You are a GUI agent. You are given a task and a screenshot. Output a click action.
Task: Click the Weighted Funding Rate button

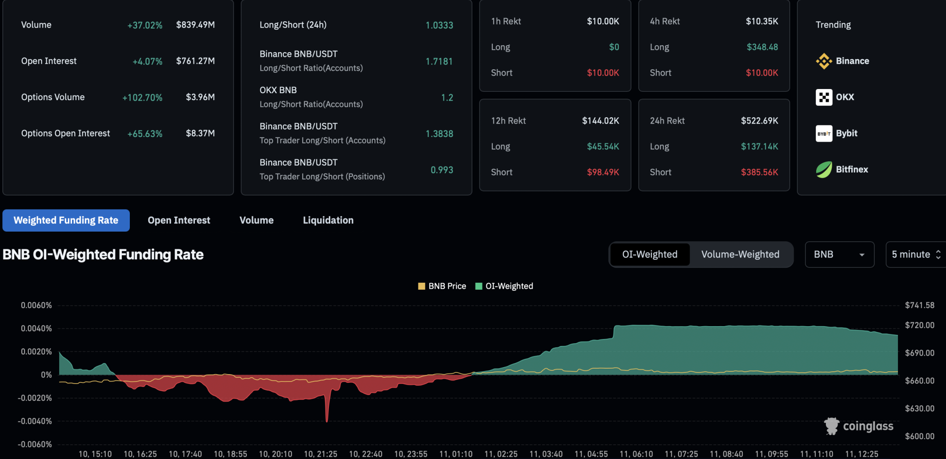[66, 220]
